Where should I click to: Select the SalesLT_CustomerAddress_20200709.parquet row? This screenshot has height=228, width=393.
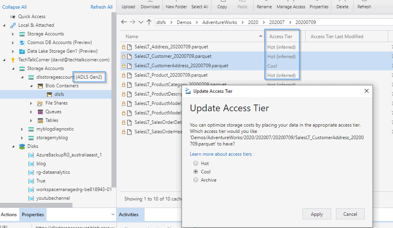(257, 66)
